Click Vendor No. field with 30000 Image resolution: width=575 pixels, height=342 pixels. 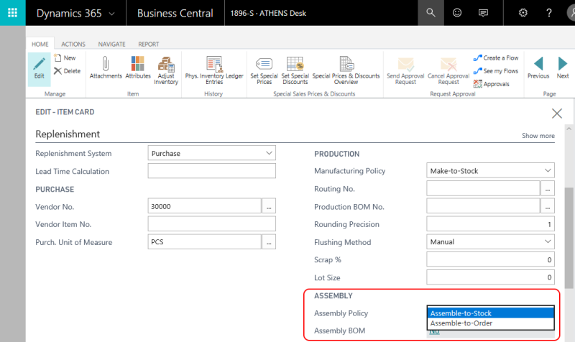205,206
